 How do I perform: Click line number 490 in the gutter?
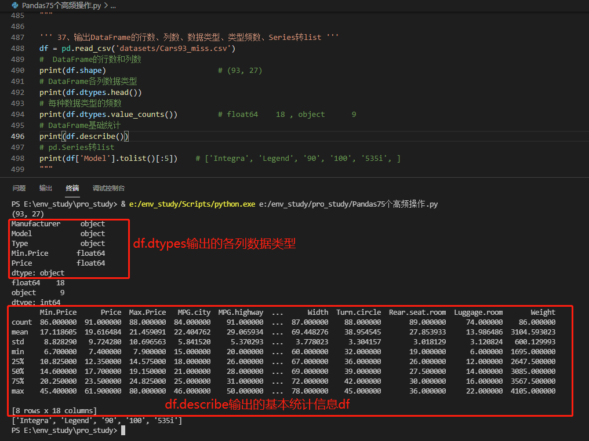click(17, 71)
